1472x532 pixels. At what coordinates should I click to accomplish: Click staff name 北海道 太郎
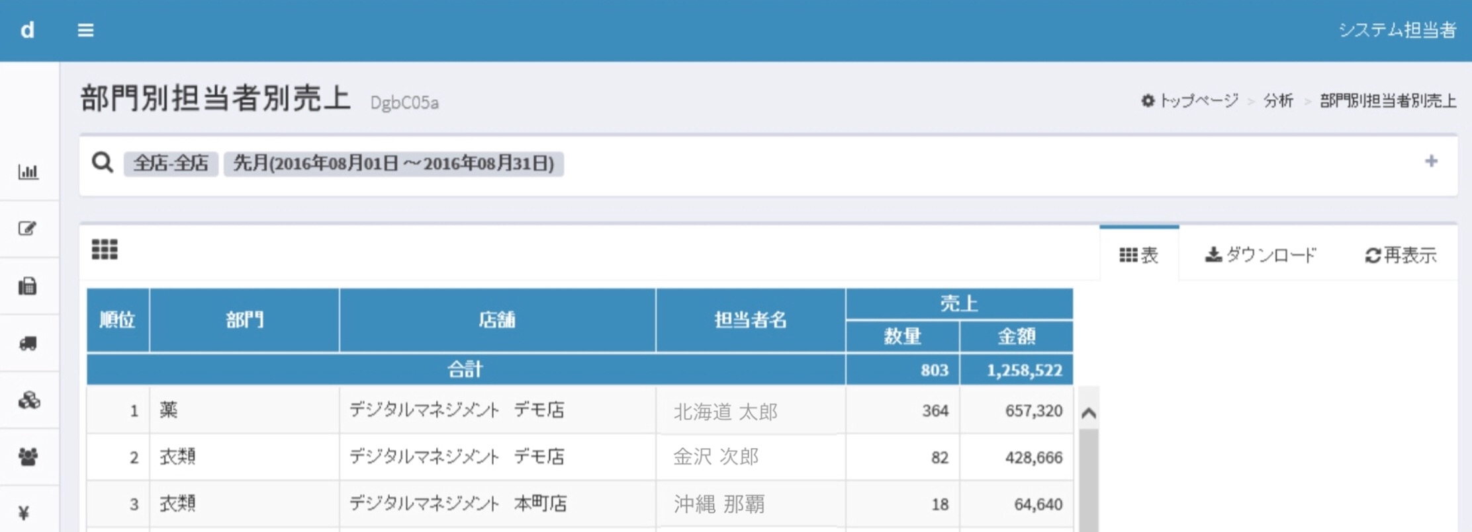pyautogui.click(x=726, y=412)
